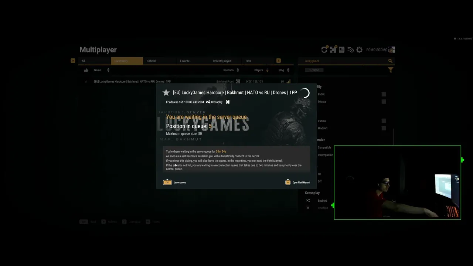
Task: Click the Crossplay shuffle icon in the queue dialog
Action: click(x=208, y=102)
